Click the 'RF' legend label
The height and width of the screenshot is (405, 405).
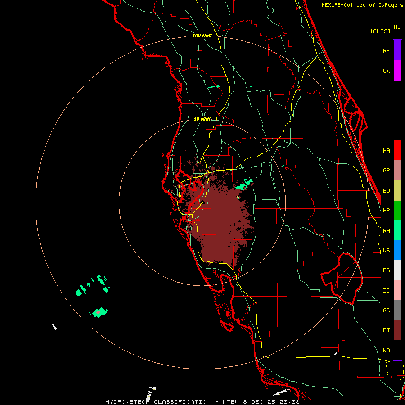386,50
